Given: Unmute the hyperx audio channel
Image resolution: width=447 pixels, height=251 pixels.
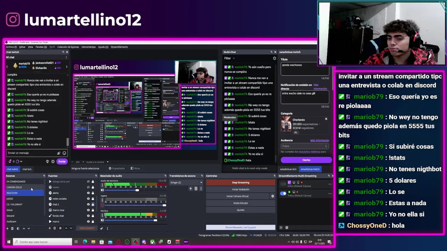Looking at the screenshot, I should click(x=102, y=205).
